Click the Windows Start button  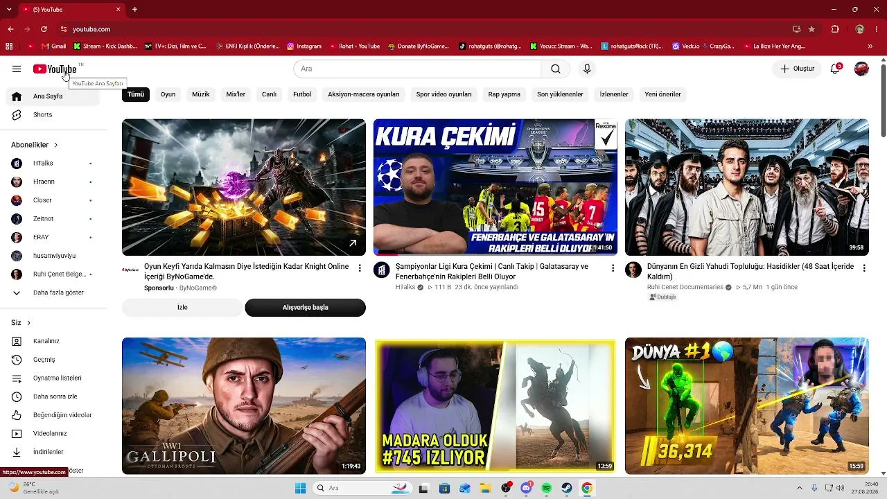coord(300,488)
